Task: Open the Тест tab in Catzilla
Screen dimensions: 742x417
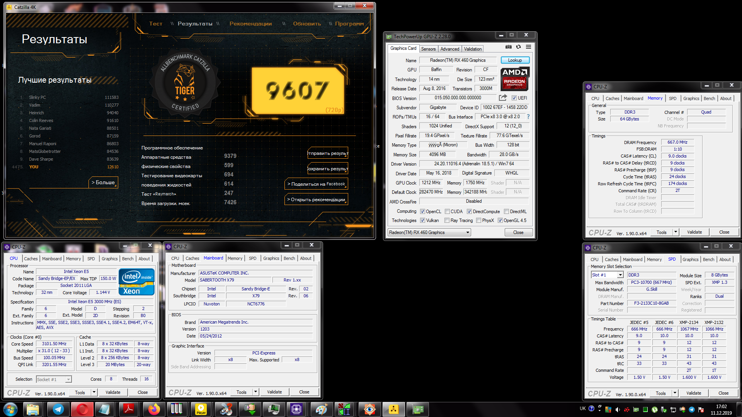Action: click(156, 24)
